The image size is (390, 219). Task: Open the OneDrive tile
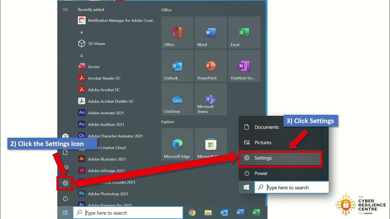(x=177, y=99)
